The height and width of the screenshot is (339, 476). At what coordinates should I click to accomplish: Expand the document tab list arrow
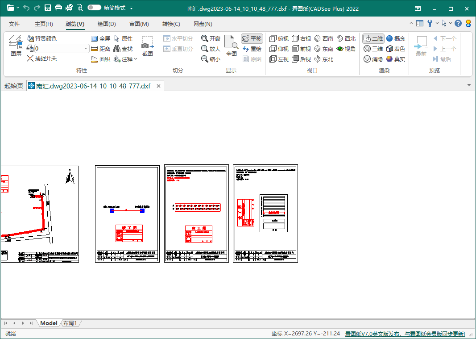click(469, 85)
